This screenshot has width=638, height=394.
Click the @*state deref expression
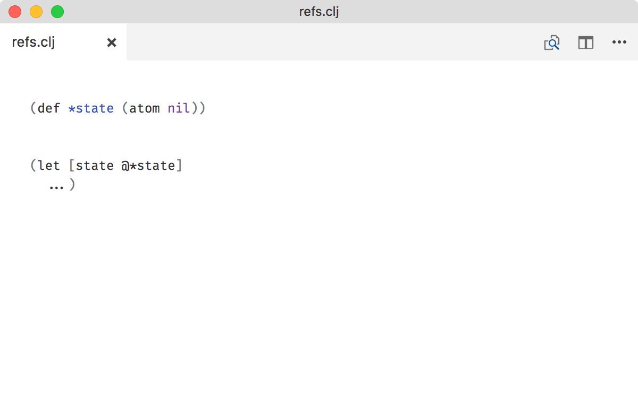[x=148, y=166]
